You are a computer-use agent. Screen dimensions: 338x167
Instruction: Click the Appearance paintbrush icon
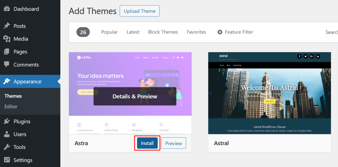pos(7,82)
